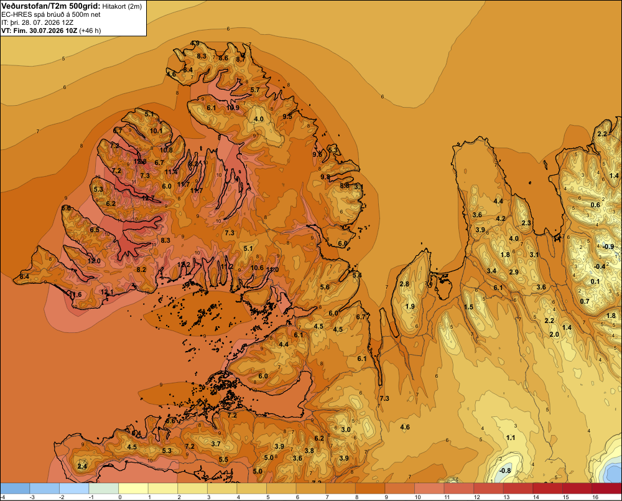The width and height of the screenshot is (622, 501).
Task: Click the model line "EC-HRES spá brúuð á 500m net"
Action: pos(51,14)
